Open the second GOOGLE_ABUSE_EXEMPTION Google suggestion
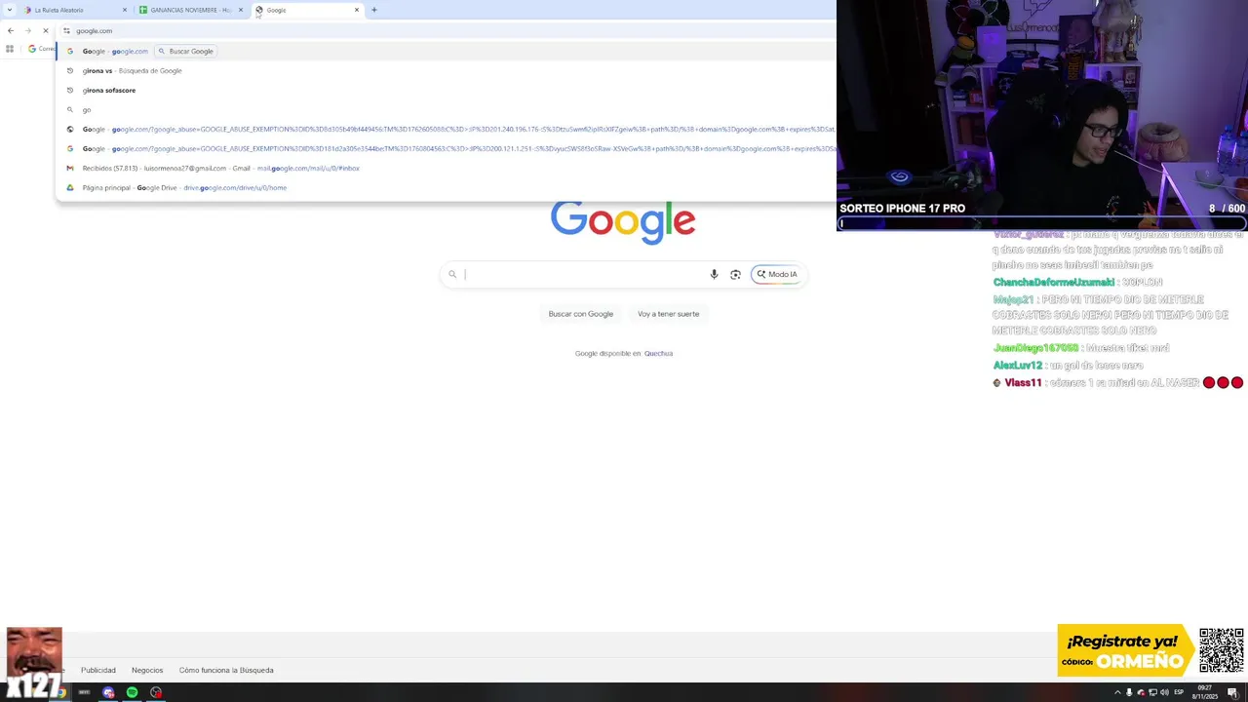Screen dimensions: 1248x702 click(x=446, y=148)
